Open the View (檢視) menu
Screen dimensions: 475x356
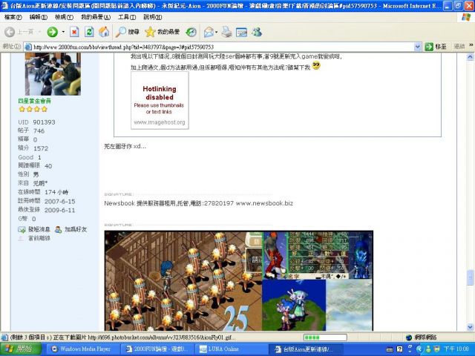click(64, 17)
